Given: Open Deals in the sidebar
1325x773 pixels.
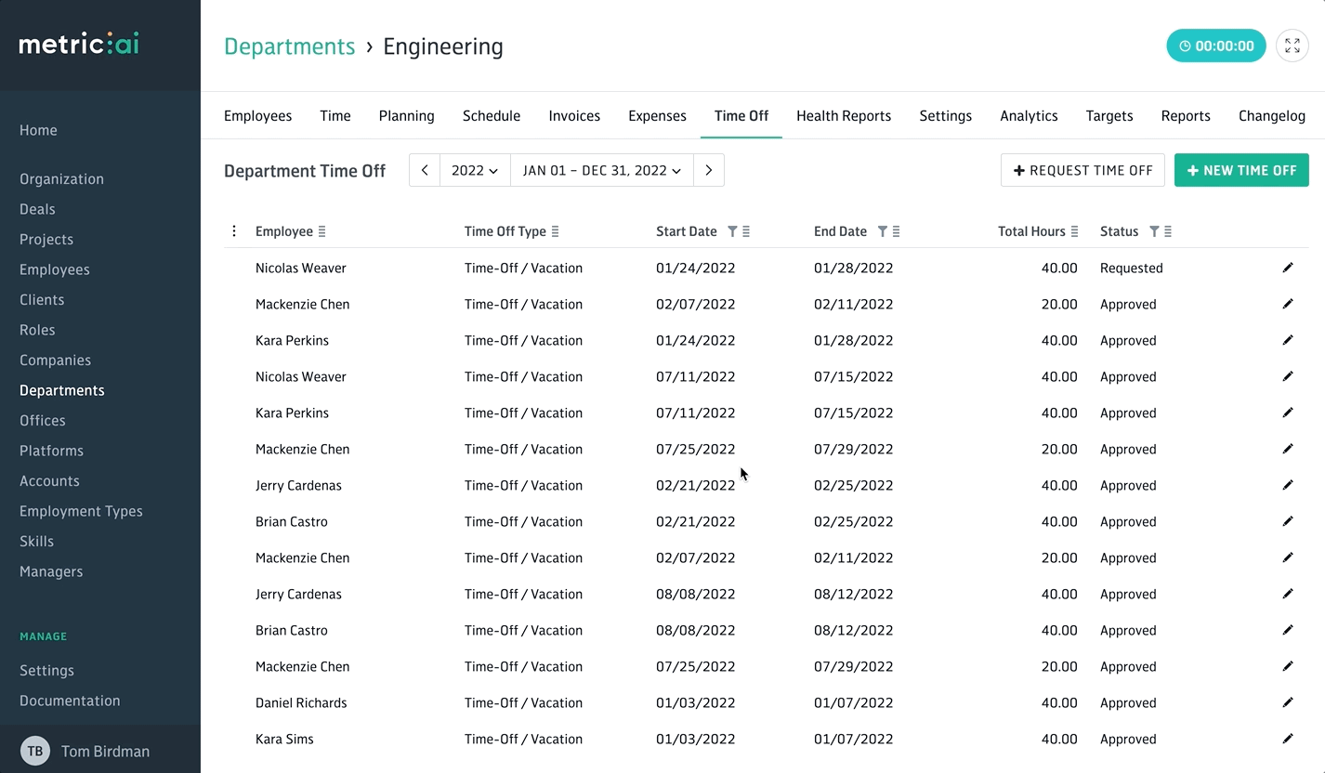Looking at the screenshot, I should coord(37,209).
